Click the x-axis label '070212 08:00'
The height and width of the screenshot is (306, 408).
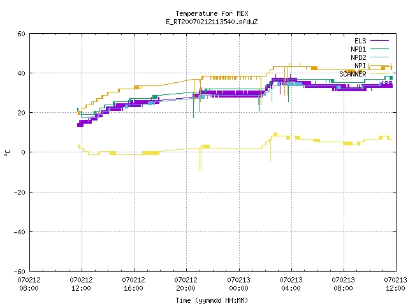pyautogui.click(x=29, y=284)
